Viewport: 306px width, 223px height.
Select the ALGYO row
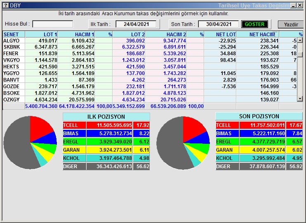click(150, 40)
